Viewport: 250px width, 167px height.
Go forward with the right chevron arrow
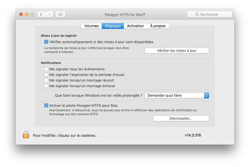coord(49,14)
